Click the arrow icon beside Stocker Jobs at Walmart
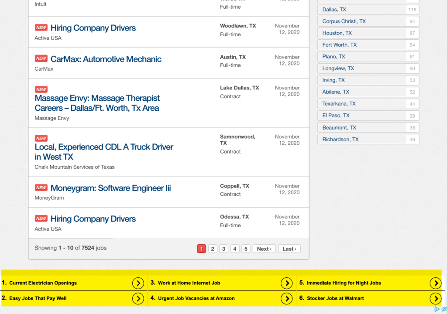447x314 pixels. point(436,298)
